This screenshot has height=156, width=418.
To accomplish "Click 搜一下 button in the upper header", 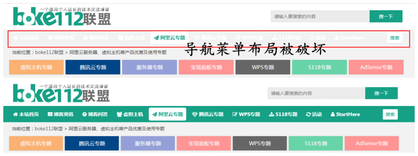I will pyautogui.click(x=386, y=16).
